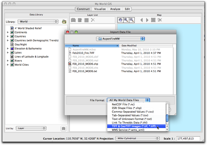
Task: Click the edit layer icon in Layer List
Action: [x=80, y=20]
